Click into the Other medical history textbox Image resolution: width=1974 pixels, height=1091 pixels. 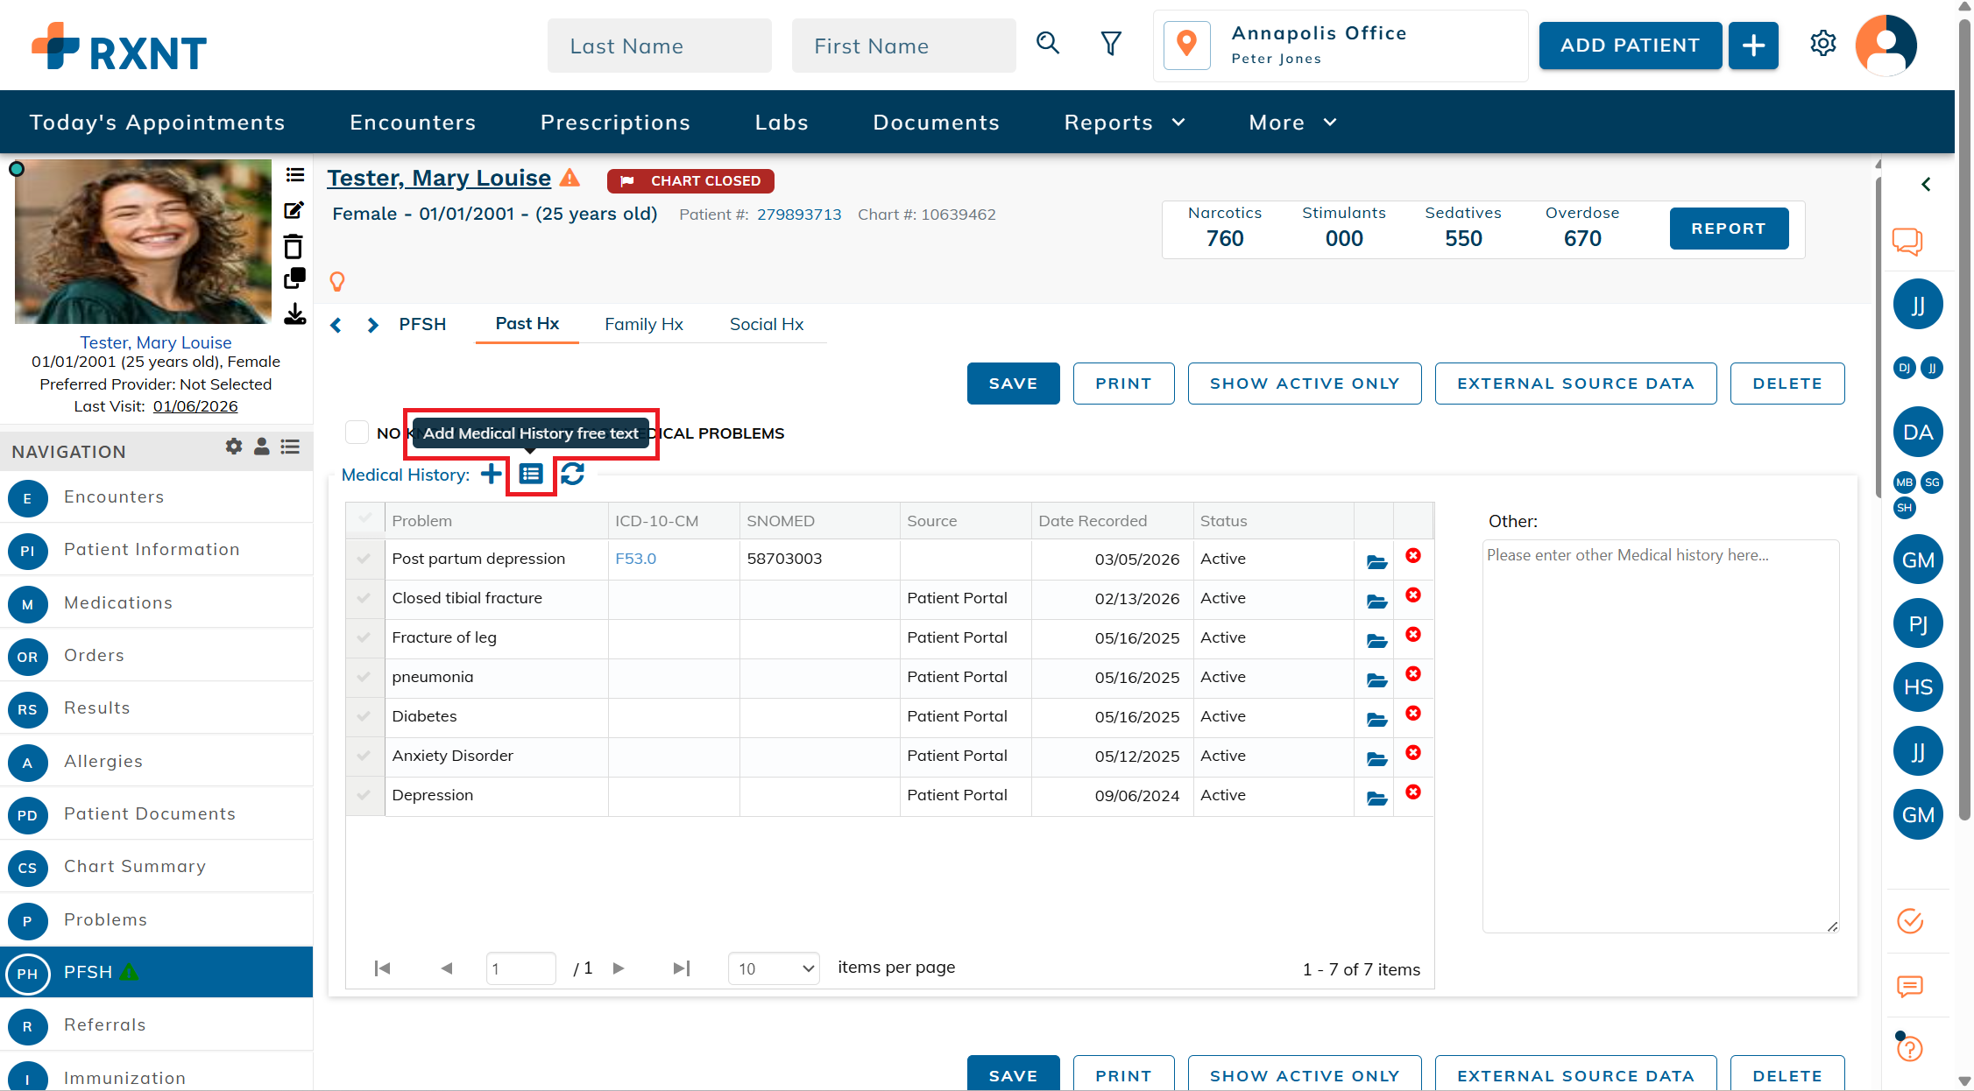point(1659,736)
